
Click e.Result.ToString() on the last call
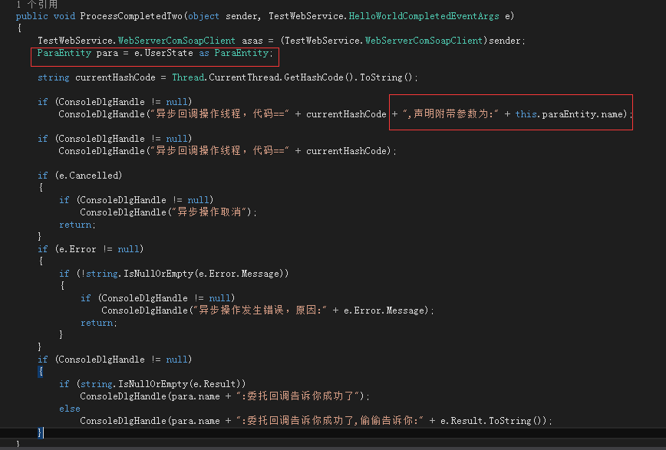493,421
